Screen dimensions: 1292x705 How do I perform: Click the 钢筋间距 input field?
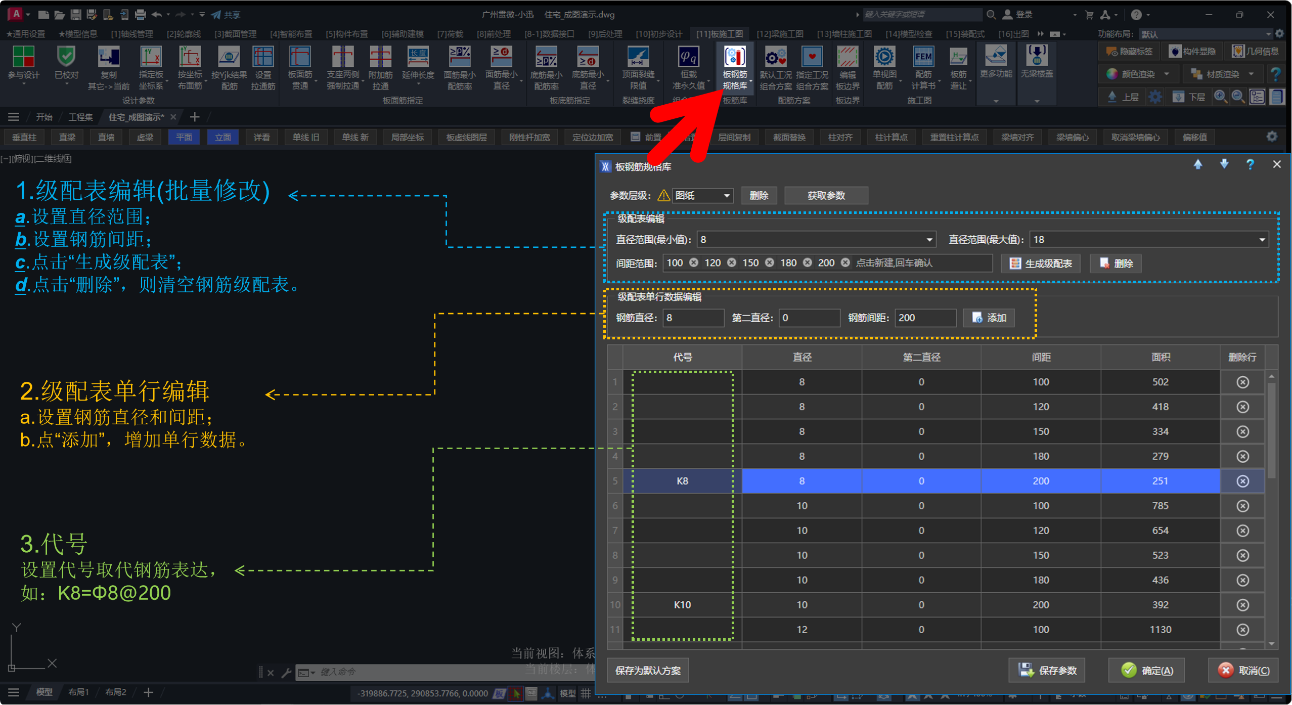925,318
